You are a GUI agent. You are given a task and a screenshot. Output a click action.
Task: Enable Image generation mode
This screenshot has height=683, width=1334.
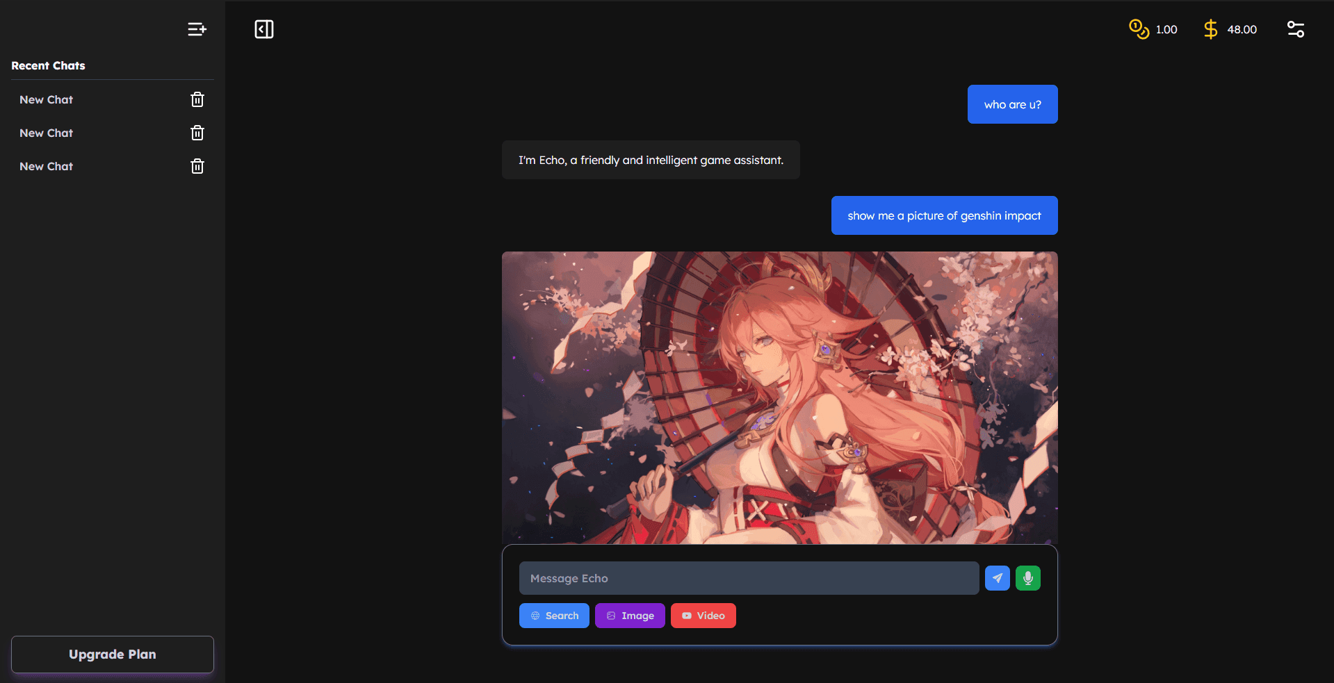pos(630,616)
